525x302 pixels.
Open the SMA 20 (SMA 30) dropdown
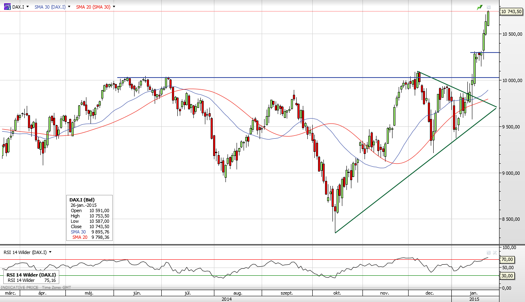coord(114,7)
